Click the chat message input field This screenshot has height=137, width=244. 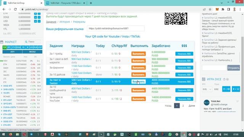(x=214, y=68)
